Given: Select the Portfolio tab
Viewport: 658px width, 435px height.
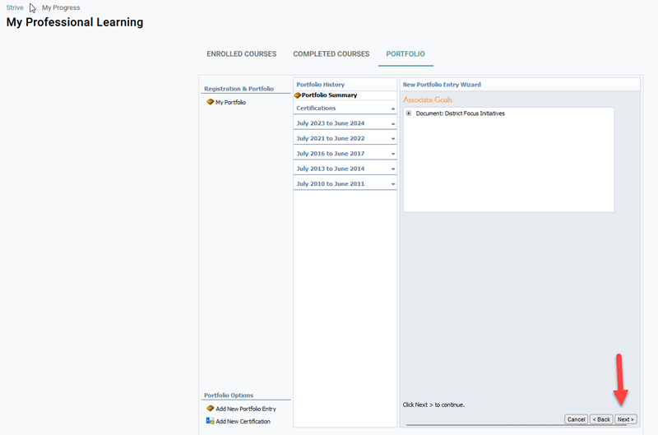Looking at the screenshot, I should (405, 54).
